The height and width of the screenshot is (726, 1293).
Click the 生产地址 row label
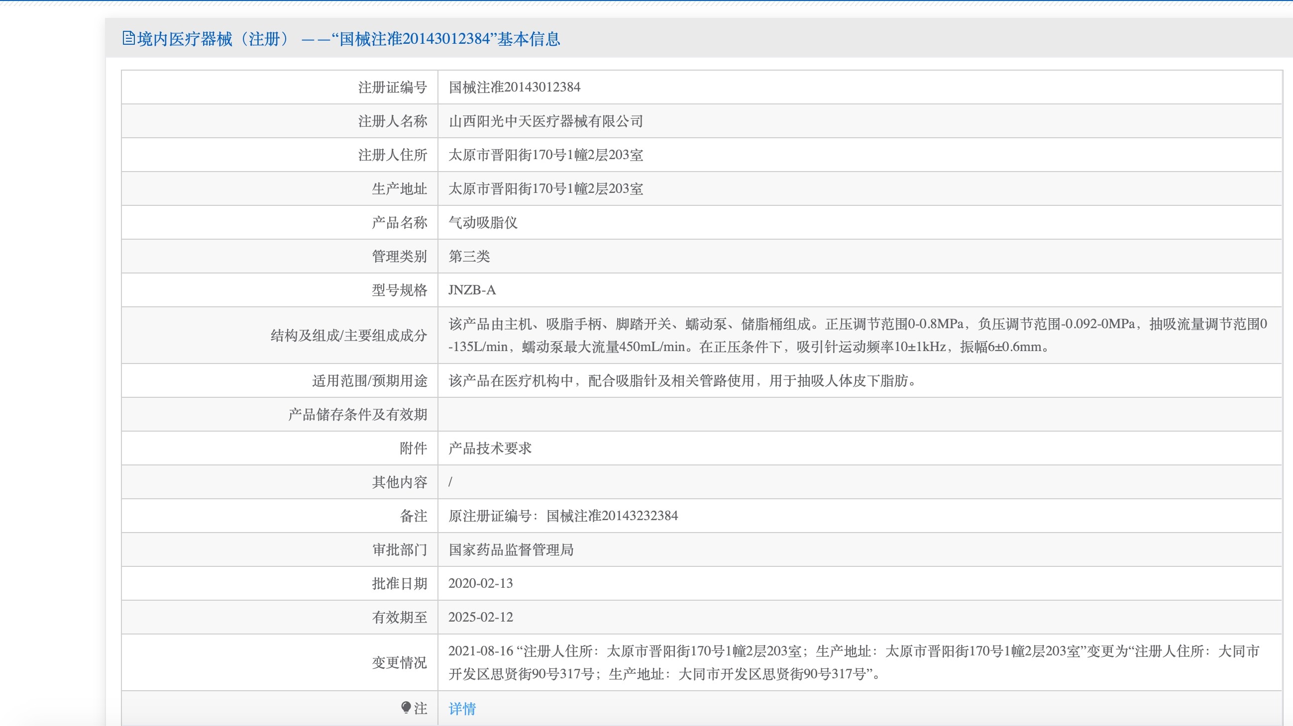click(400, 189)
